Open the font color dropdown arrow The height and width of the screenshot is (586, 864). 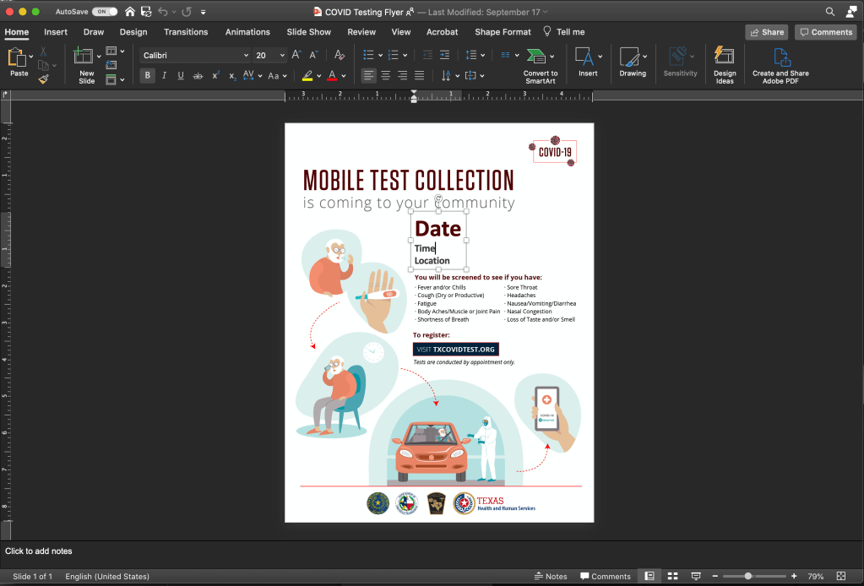pos(344,75)
